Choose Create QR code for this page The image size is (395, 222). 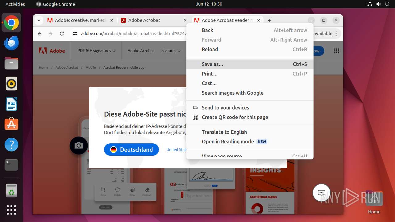(x=250, y=117)
